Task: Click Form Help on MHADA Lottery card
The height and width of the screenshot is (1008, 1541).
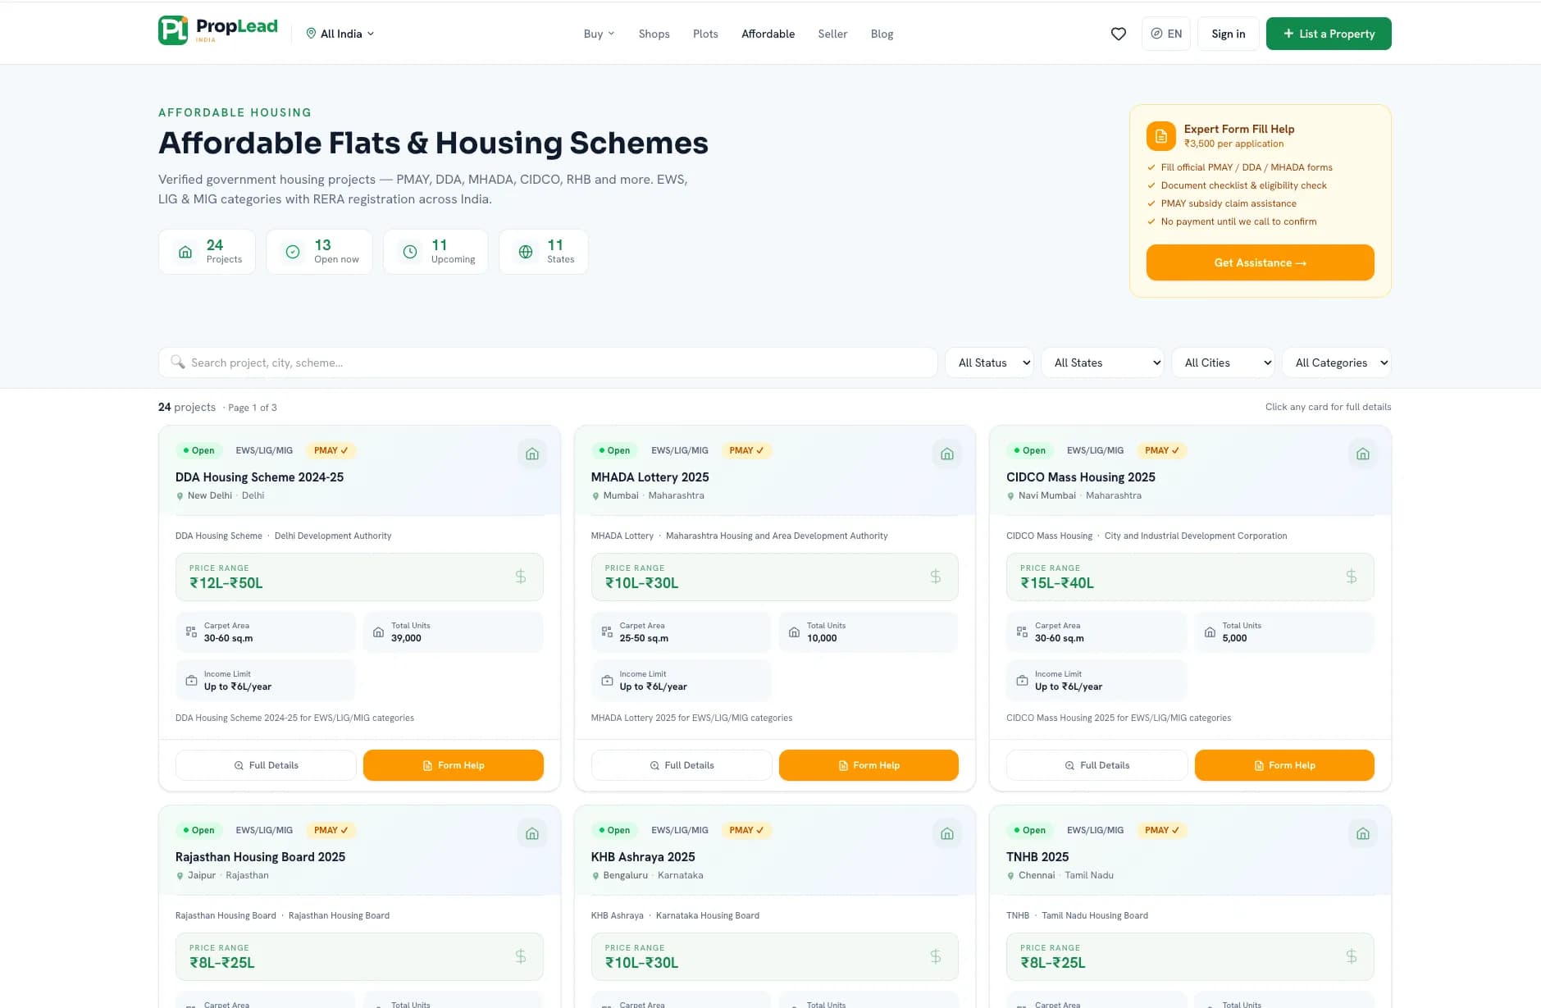Action: pos(869,765)
